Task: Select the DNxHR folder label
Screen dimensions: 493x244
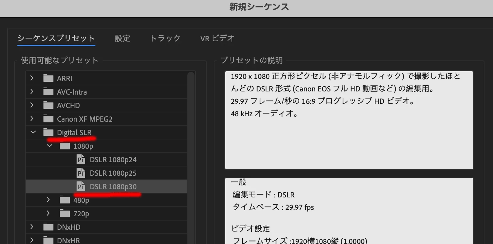Action: pos(68,241)
